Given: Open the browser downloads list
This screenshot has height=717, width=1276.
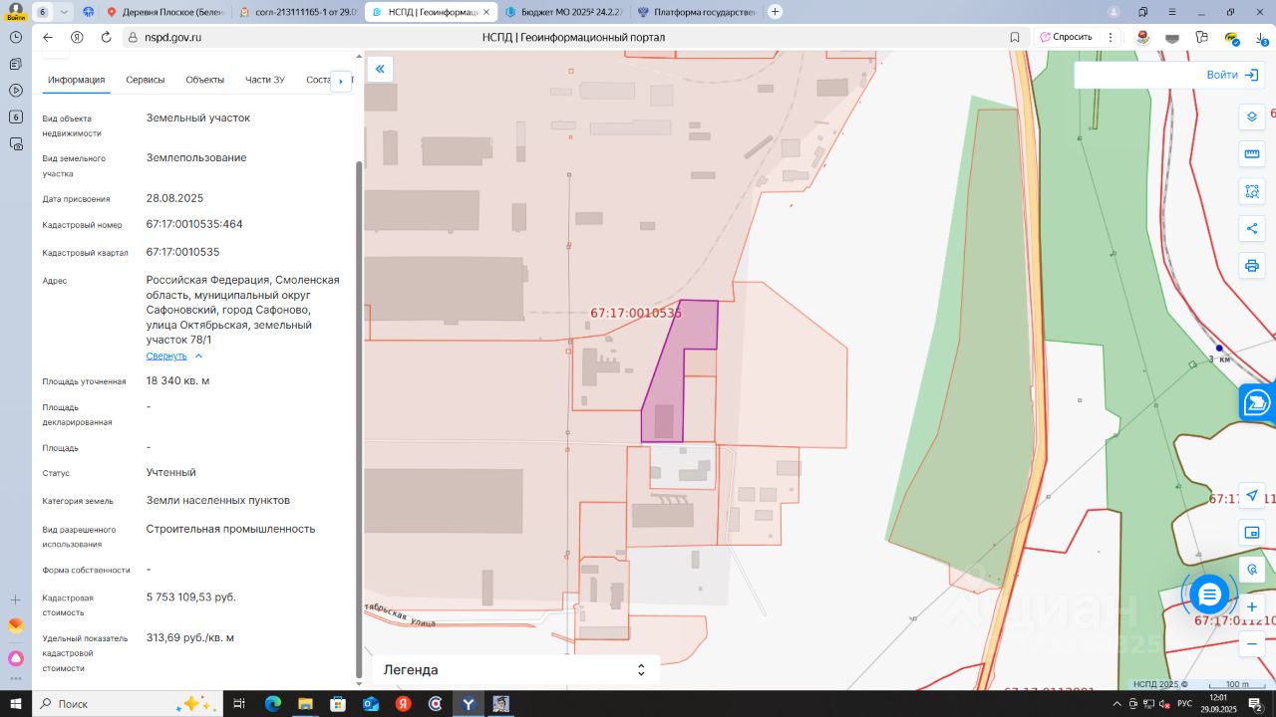Looking at the screenshot, I should pos(1261,37).
